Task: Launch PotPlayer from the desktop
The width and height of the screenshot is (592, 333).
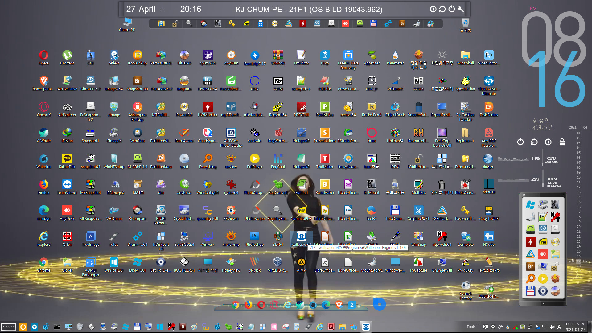Action: (254, 161)
